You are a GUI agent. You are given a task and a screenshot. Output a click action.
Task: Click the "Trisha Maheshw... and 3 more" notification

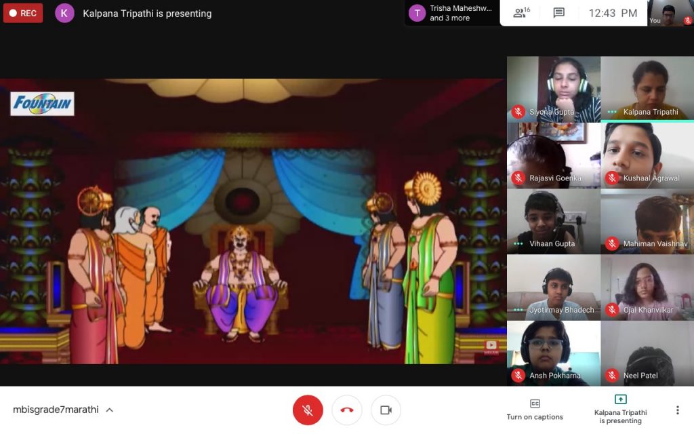pos(452,14)
